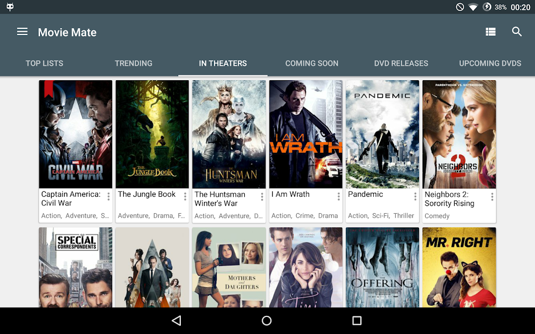
Task: Open The Offering poster
Action: (383, 268)
